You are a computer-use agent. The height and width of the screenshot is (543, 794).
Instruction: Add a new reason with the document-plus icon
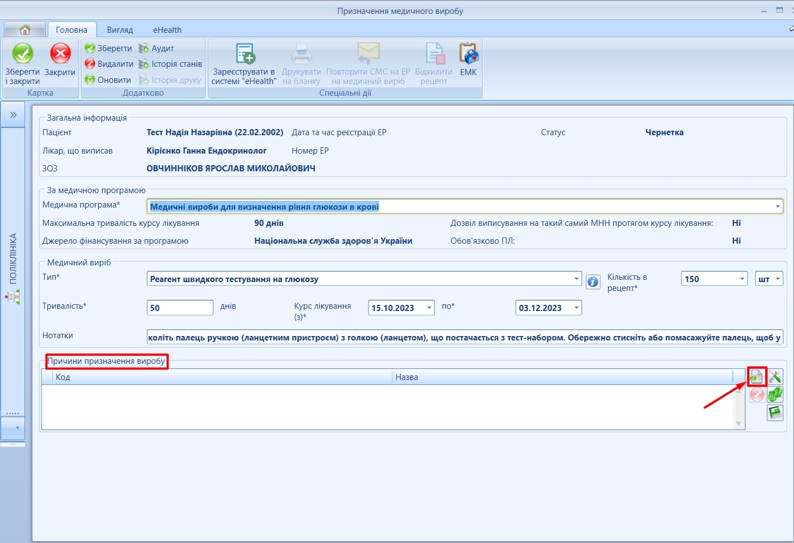pyautogui.click(x=757, y=377)
